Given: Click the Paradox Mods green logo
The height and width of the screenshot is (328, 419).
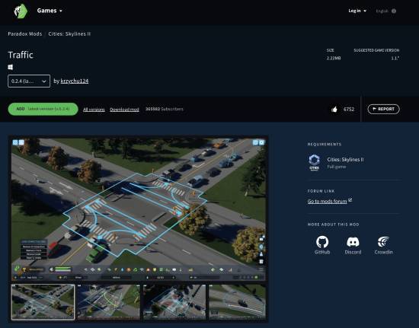Looking at the screenshot, I should (x=21, y=11).
